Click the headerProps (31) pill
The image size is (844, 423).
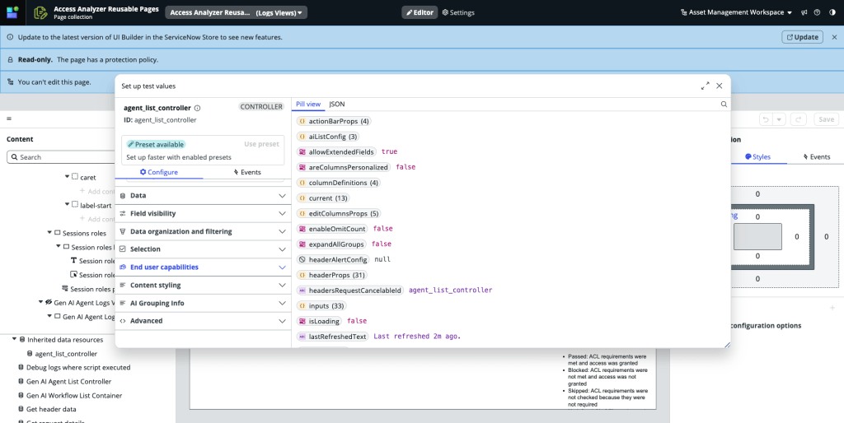(x=332, y=275)
